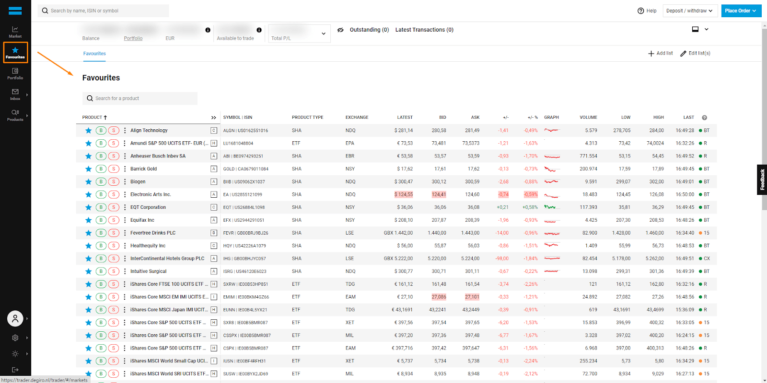Toggle the brightness theme icon
This screenshot has height=383, width=767.
[15, 354]
